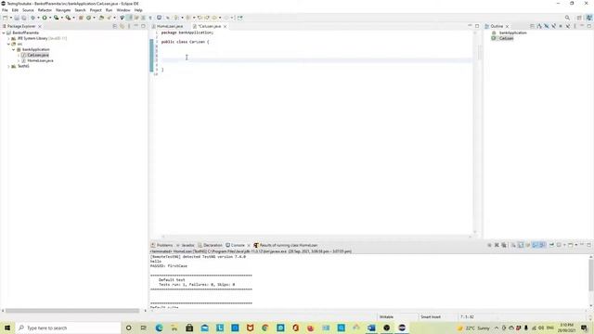The image size is (594, 334).
Task: Open the New file dropdown arrow
Action: point(10,18)
